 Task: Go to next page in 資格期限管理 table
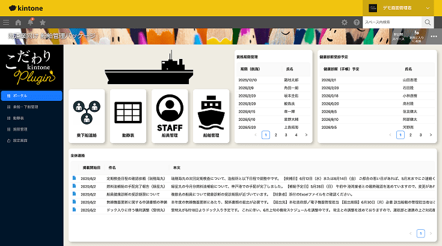306,135
